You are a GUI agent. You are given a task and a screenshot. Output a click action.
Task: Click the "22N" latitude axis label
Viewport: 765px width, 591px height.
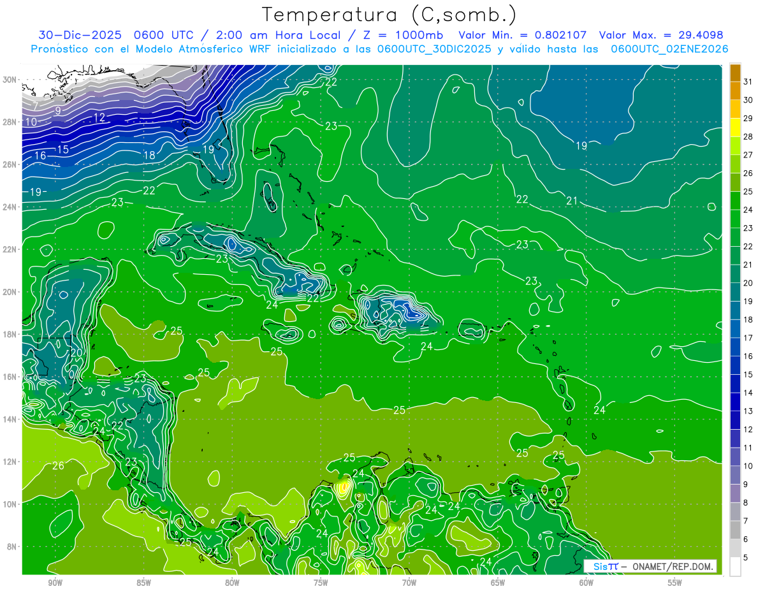pyautogui.click(x=10, y=249)
